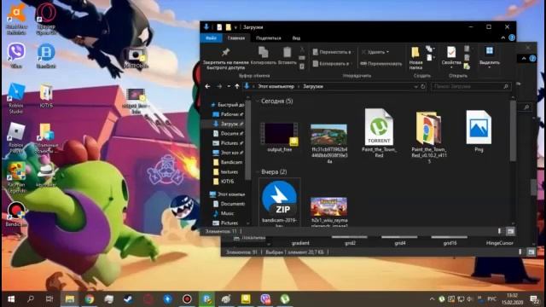
Task: Click Переименовать (Rename) in the ribbon
Action: 381,64
